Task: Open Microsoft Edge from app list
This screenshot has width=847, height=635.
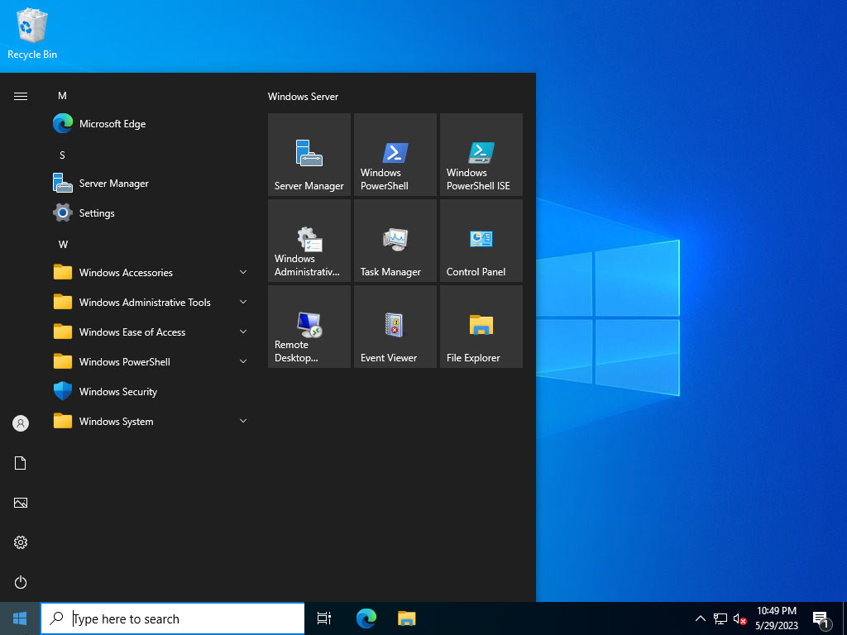Action: [x=151, y=124]
